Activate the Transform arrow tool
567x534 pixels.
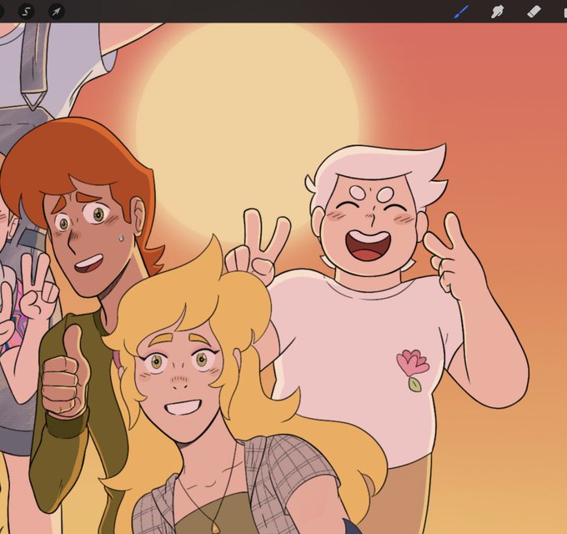57,12
